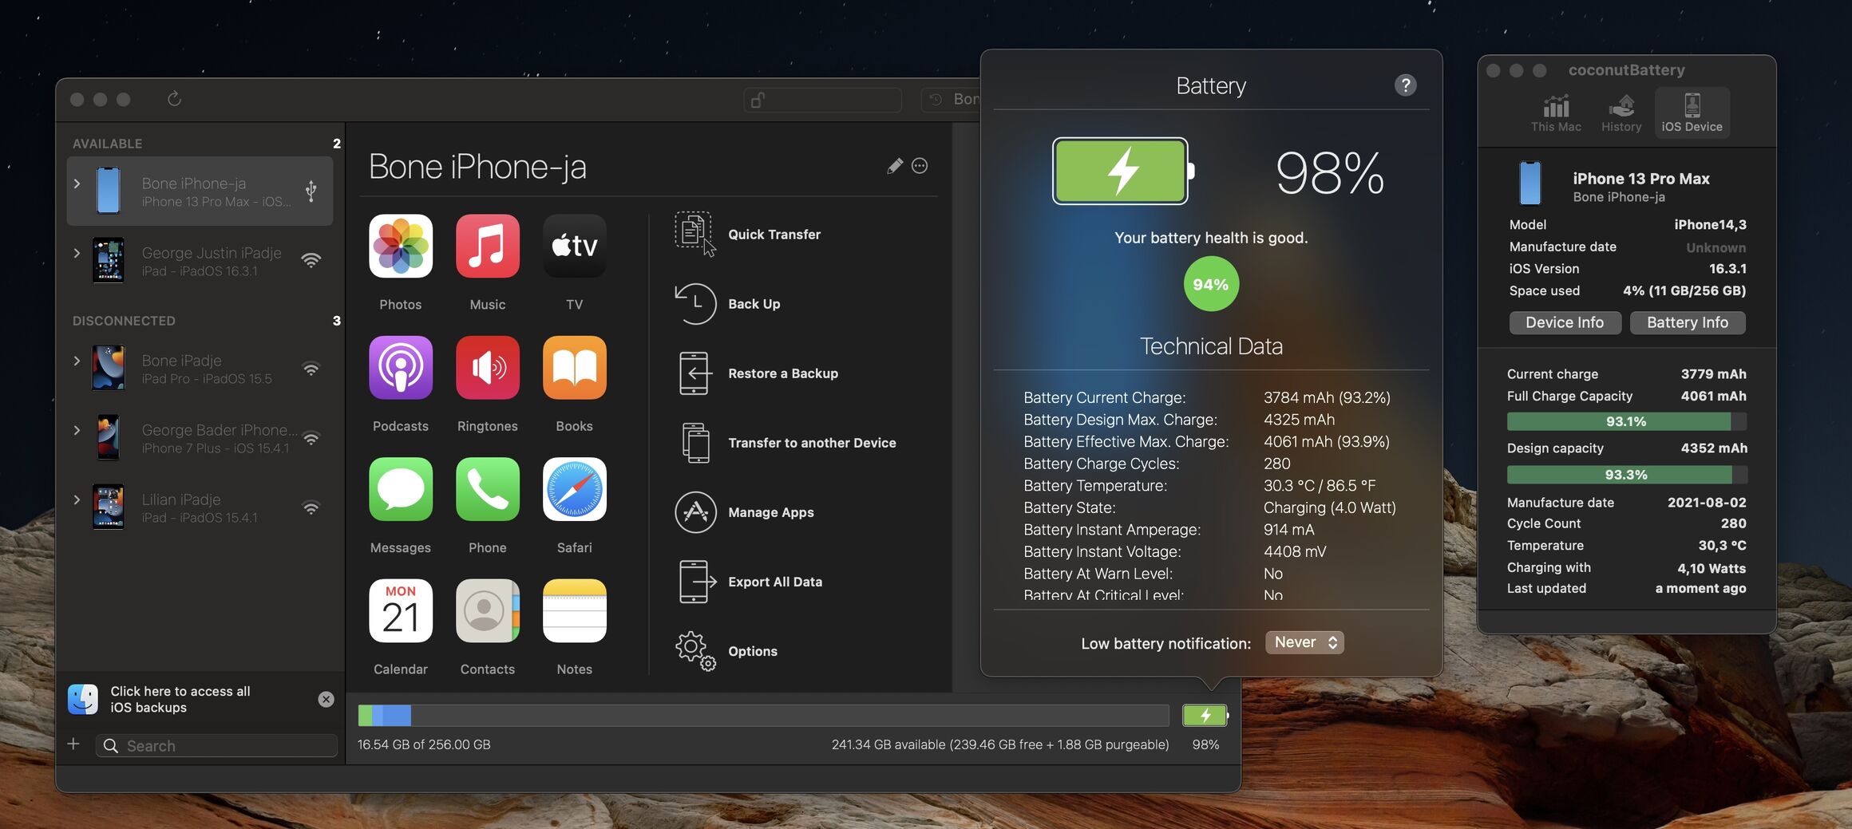The image size is (1852, 829).
Task: Click the large charging battery icon
Action: [1123, 172]
